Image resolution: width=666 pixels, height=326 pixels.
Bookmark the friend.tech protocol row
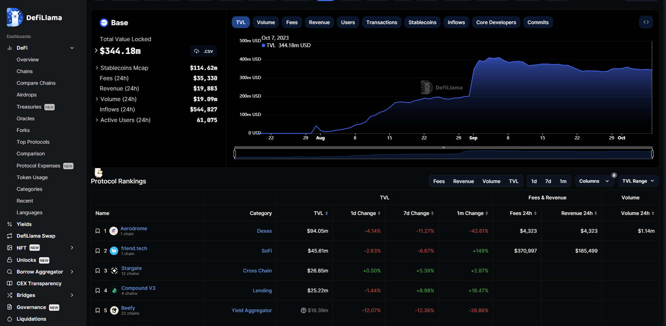point(98,251)
